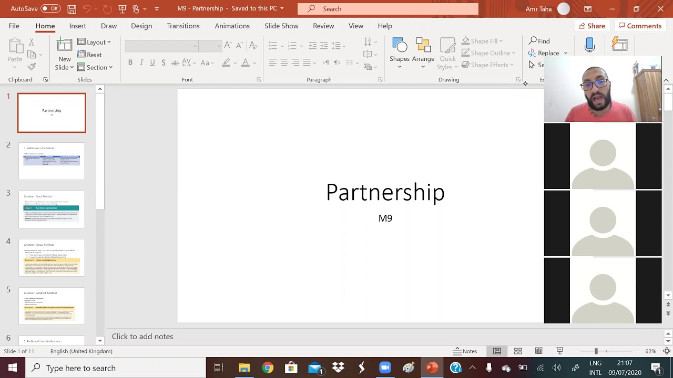
Task: Switch to Reading View icon
Action: pyautogui.click(x=539, y=351)
